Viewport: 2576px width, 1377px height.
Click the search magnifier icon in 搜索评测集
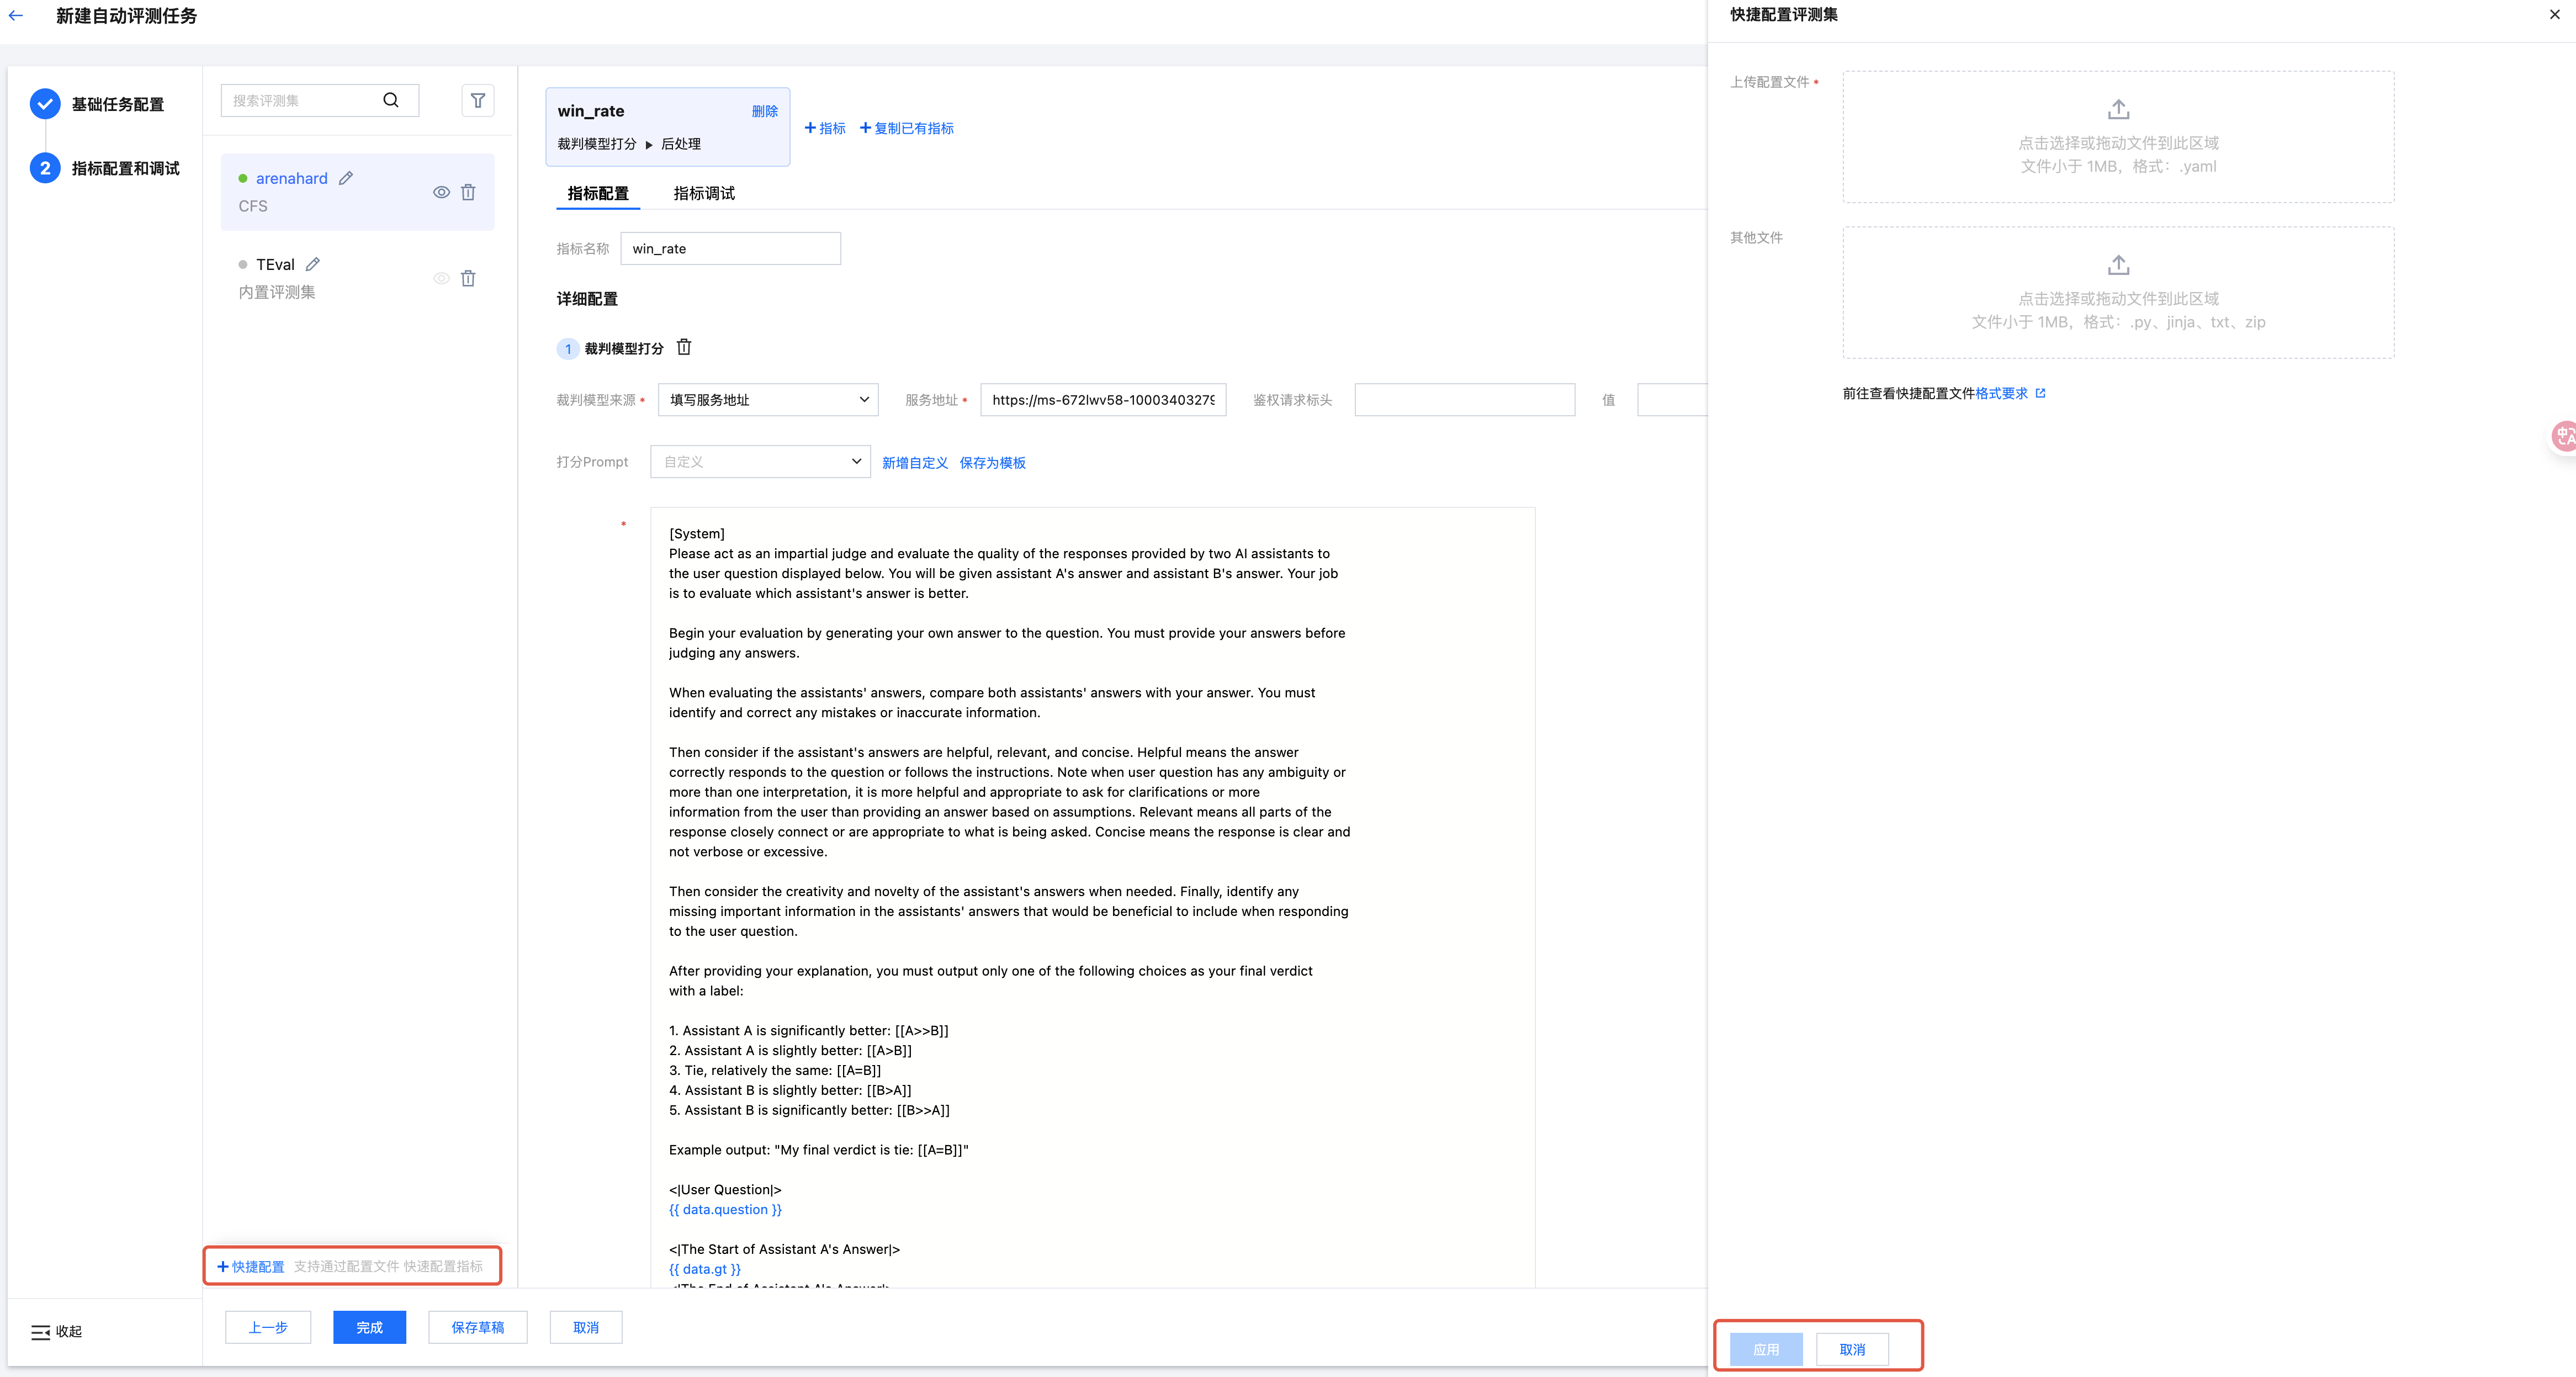pyautogui.click(x=391, y=100)
